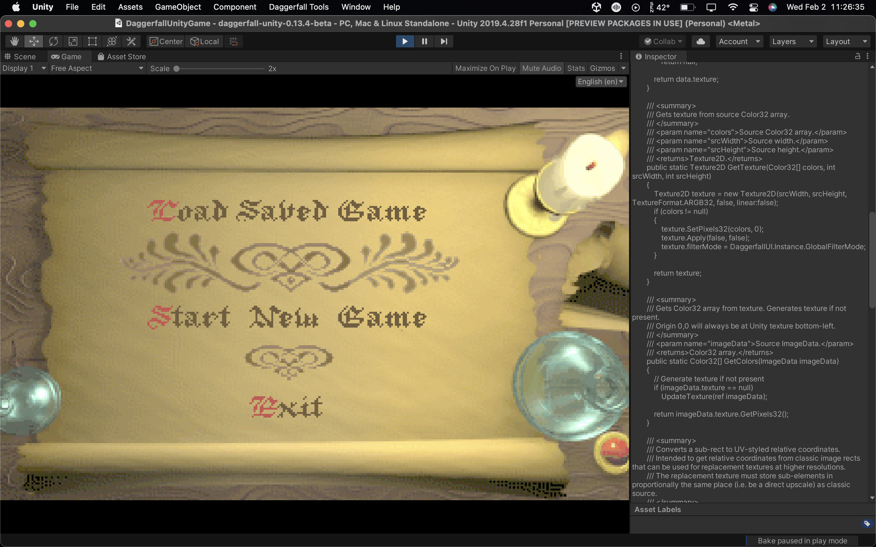
Task: Click the menu bar date and time
Action: click(x=825, y=7)
